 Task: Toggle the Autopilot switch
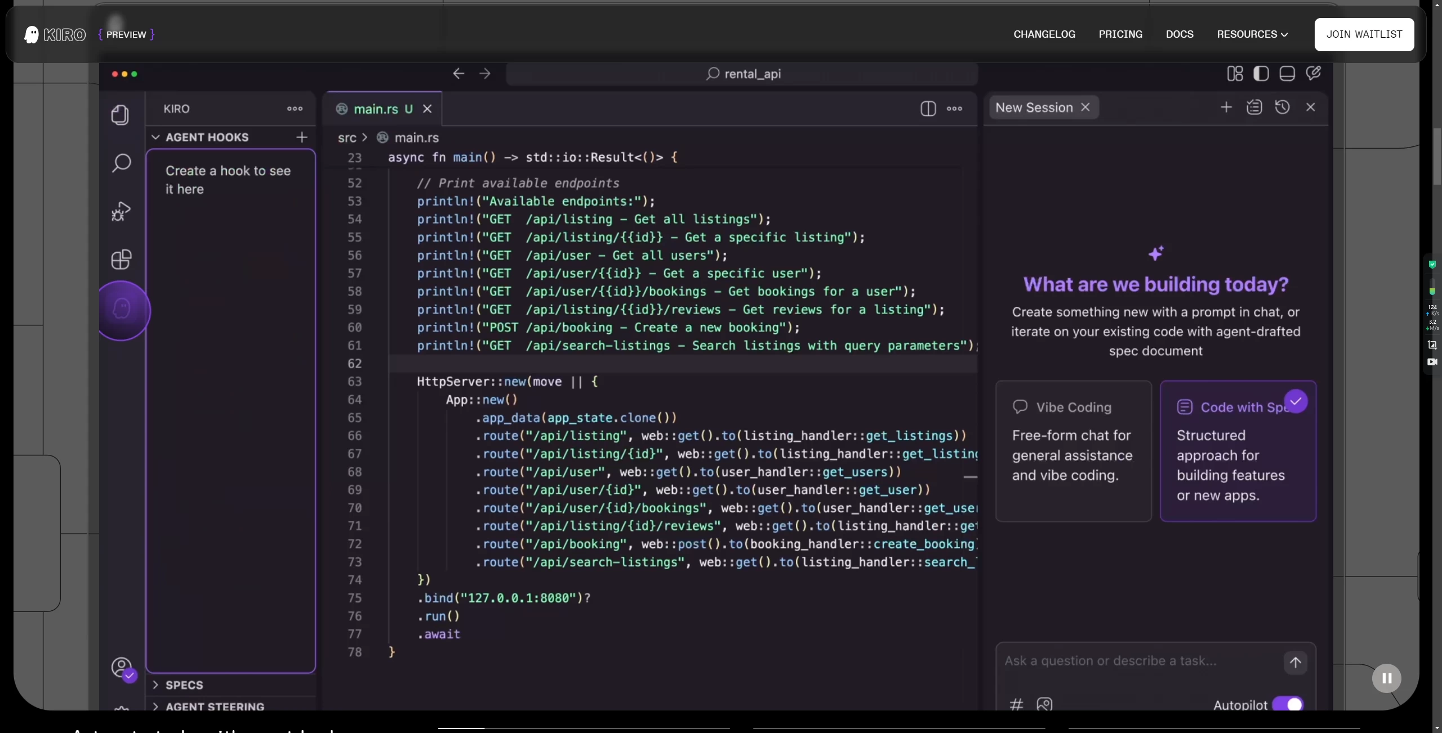1288,704
